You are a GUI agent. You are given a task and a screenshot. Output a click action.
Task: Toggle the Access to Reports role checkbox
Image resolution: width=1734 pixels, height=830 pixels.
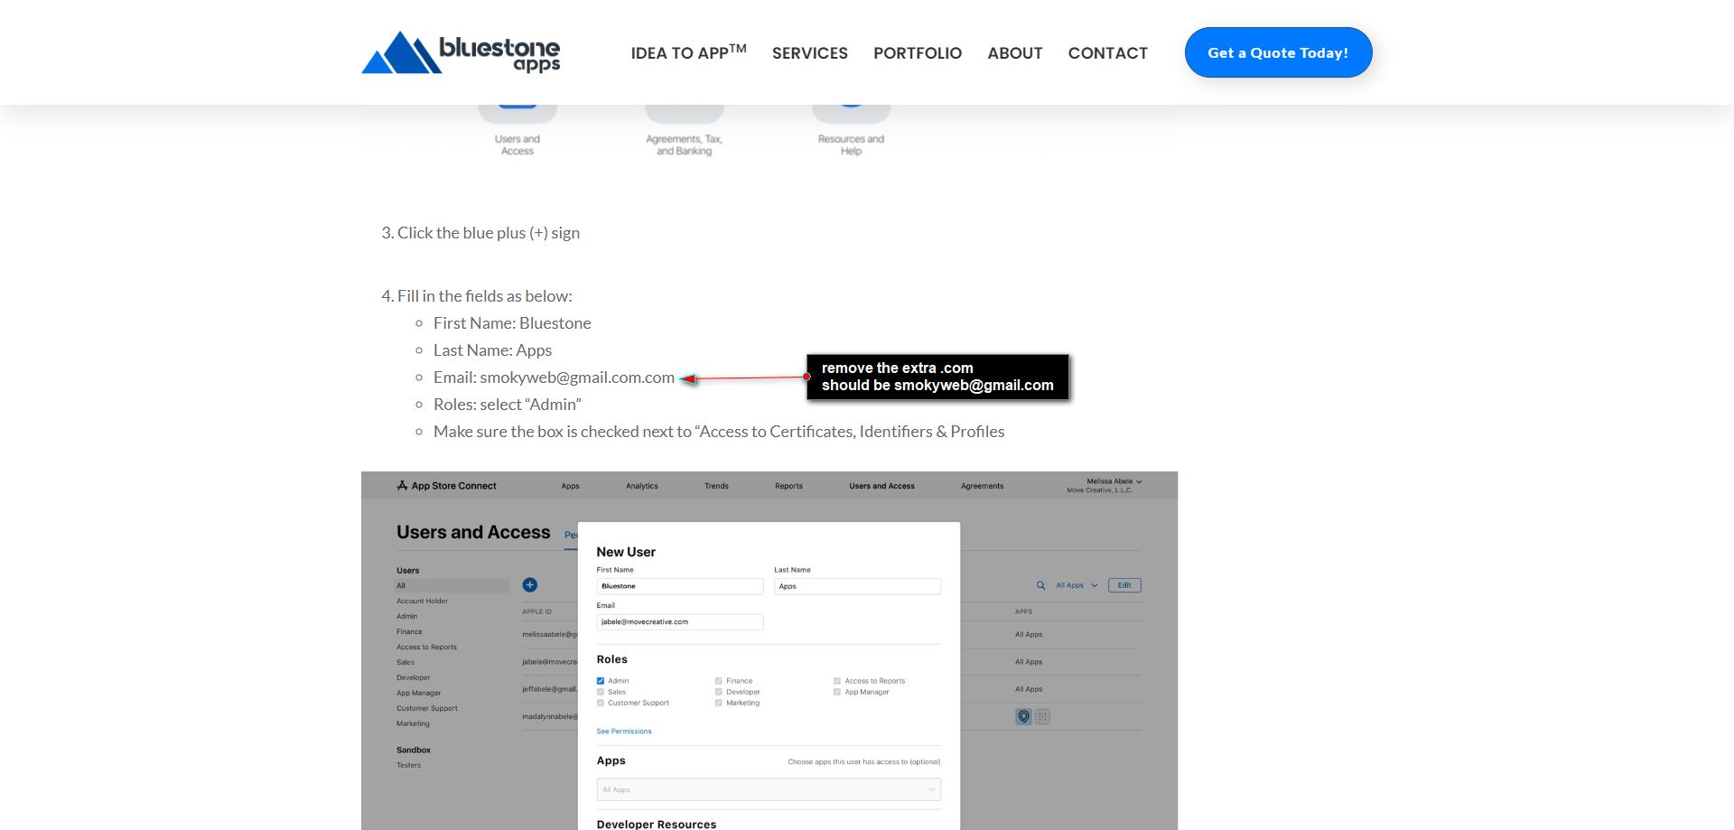[837, 681]
